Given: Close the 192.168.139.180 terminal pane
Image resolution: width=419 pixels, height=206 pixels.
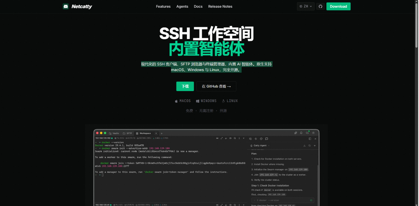Looking at the screenshot, I should 244,138.
